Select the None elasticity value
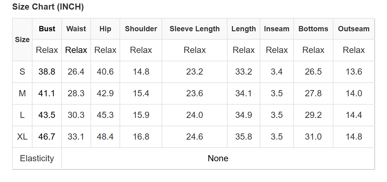The height and width of the screenshot is (182, 387). coord(218,158)
